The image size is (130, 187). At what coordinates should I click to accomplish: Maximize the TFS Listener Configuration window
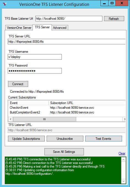tap(112, 3)
